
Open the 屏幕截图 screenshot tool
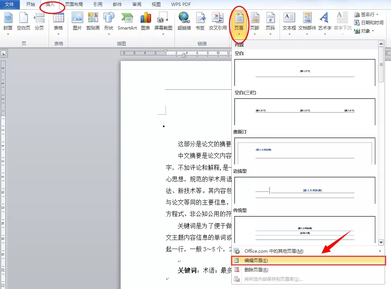coord(163,22)
